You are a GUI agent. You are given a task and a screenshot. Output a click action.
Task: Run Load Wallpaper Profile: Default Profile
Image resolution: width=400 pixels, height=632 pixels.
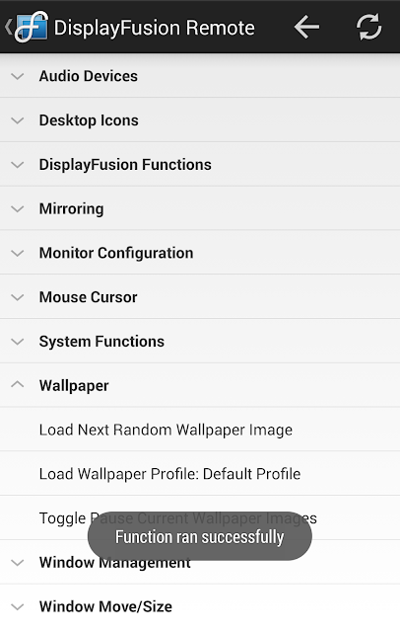200,474
